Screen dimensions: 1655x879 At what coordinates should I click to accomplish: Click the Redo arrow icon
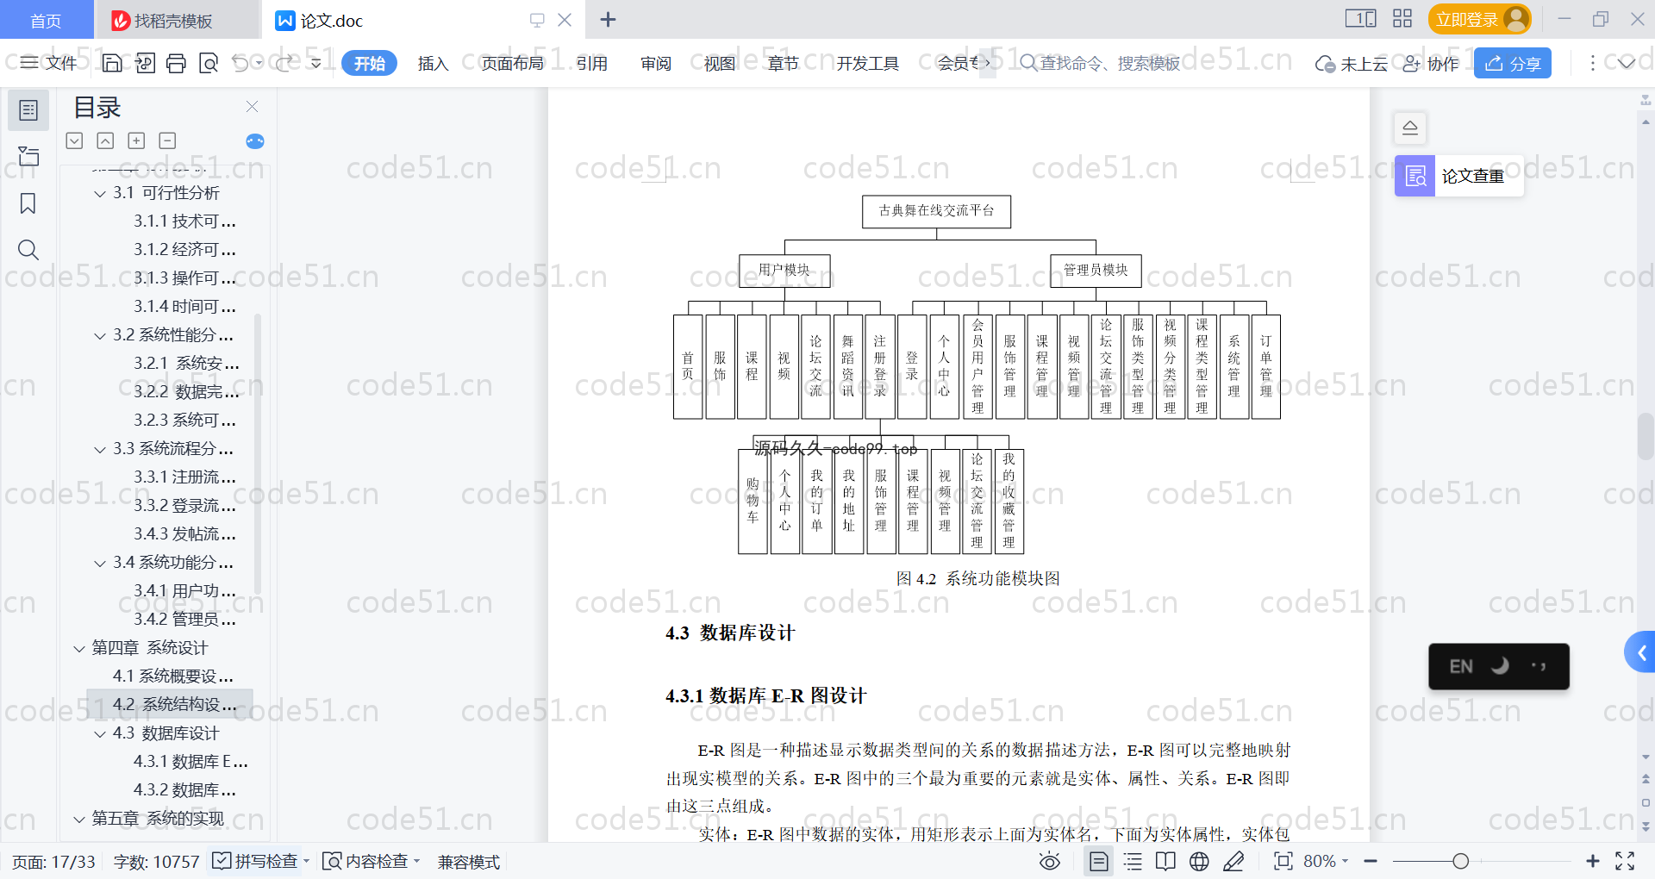pos(284,63)
